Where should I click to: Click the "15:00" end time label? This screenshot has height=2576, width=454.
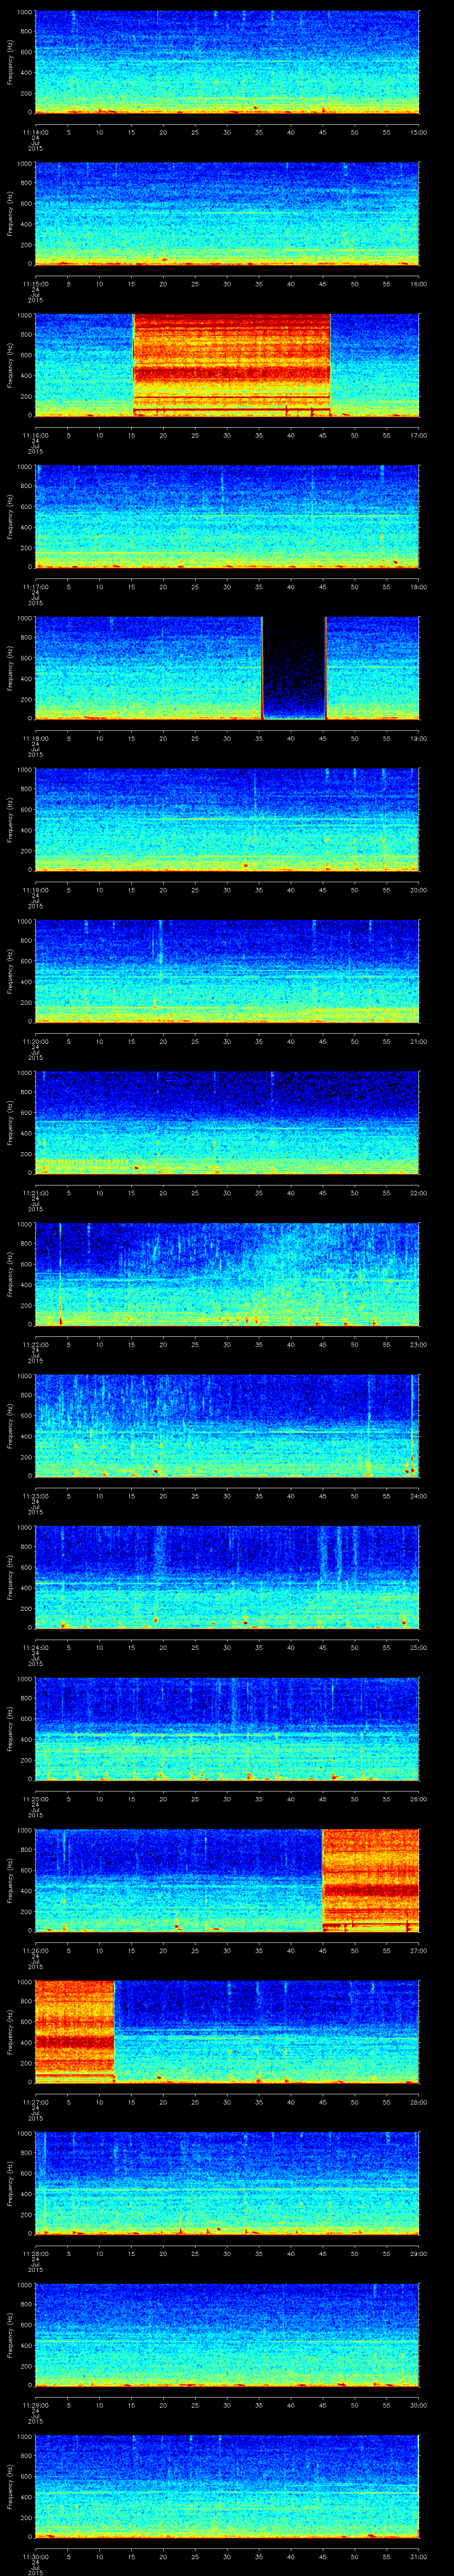pos(419,132)
